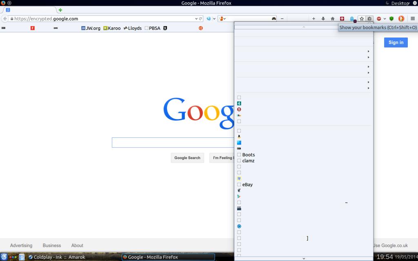Click the Adblock stop-sign icon

(379, 19)
